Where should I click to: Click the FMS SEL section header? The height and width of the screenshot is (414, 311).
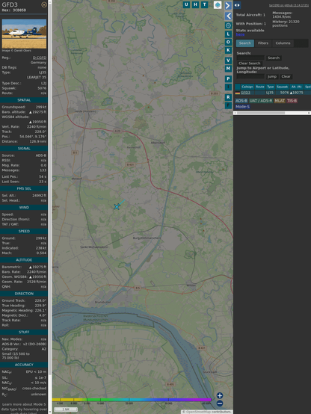click(x=24, y=188)
